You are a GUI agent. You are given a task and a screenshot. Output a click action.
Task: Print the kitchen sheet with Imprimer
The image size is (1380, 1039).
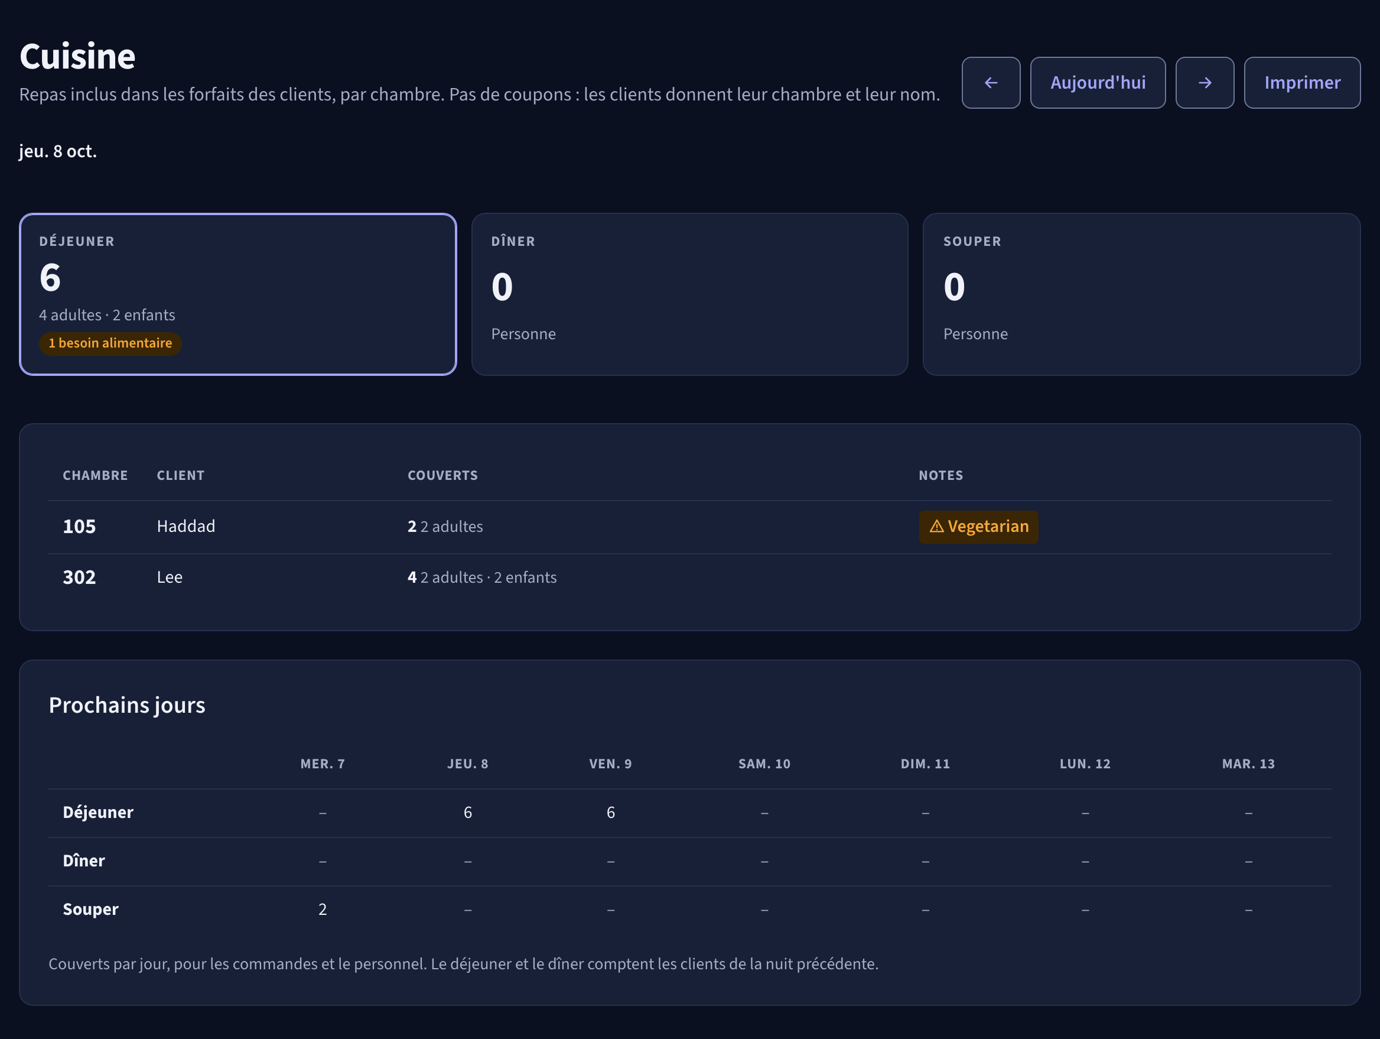click(x=1302, y=83)
